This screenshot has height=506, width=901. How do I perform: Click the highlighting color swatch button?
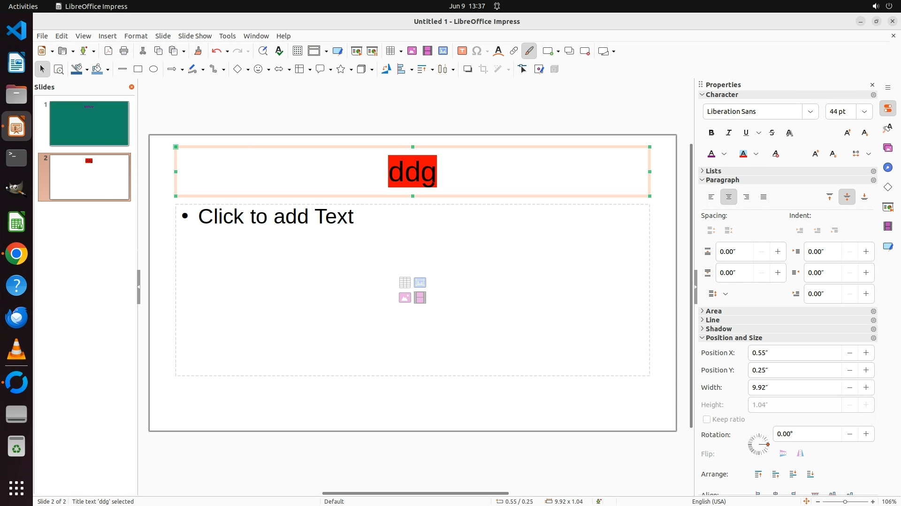coord(743,154)
